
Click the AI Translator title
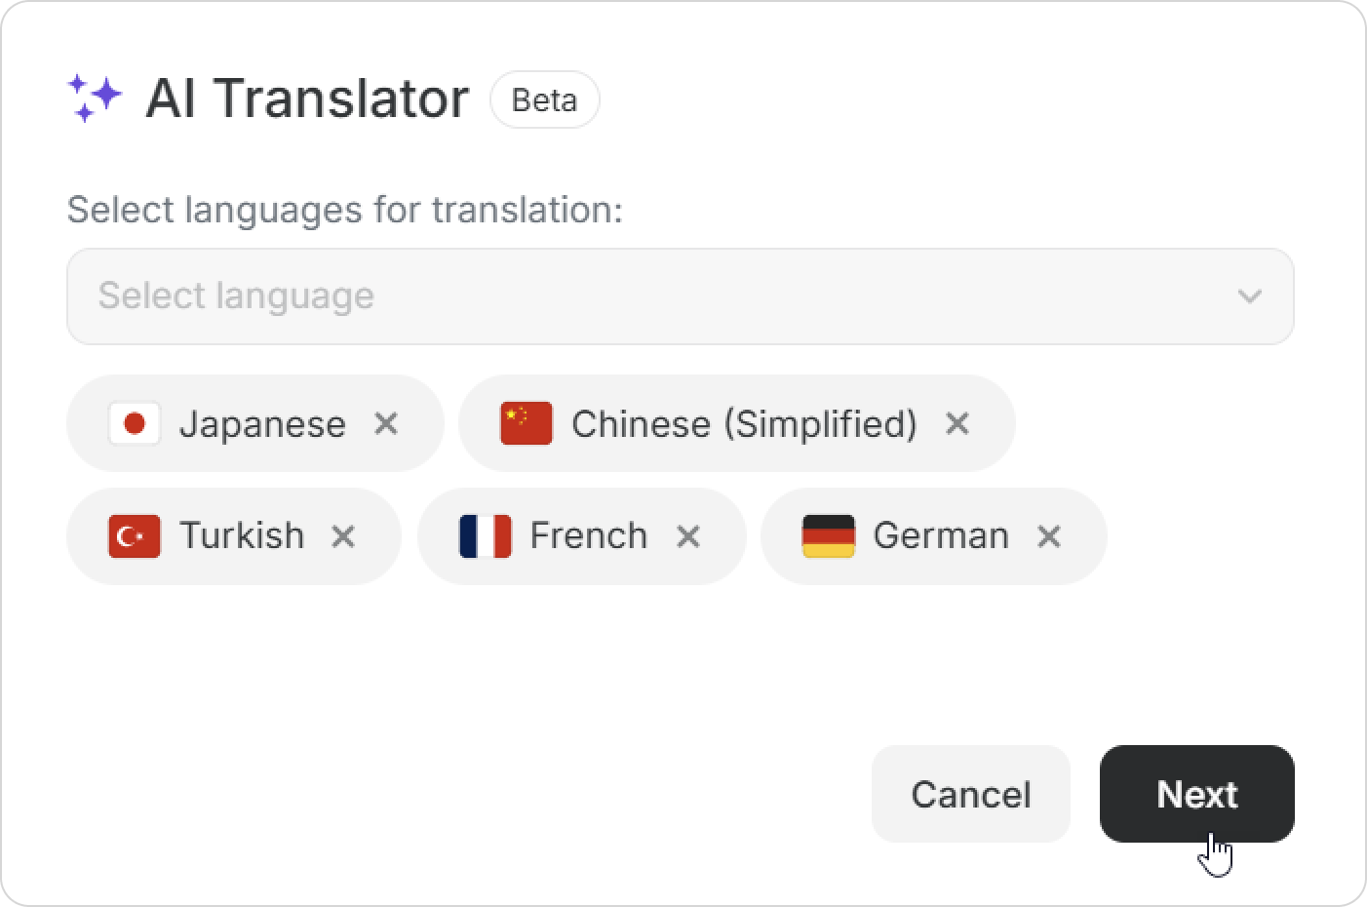coord(307,99)
